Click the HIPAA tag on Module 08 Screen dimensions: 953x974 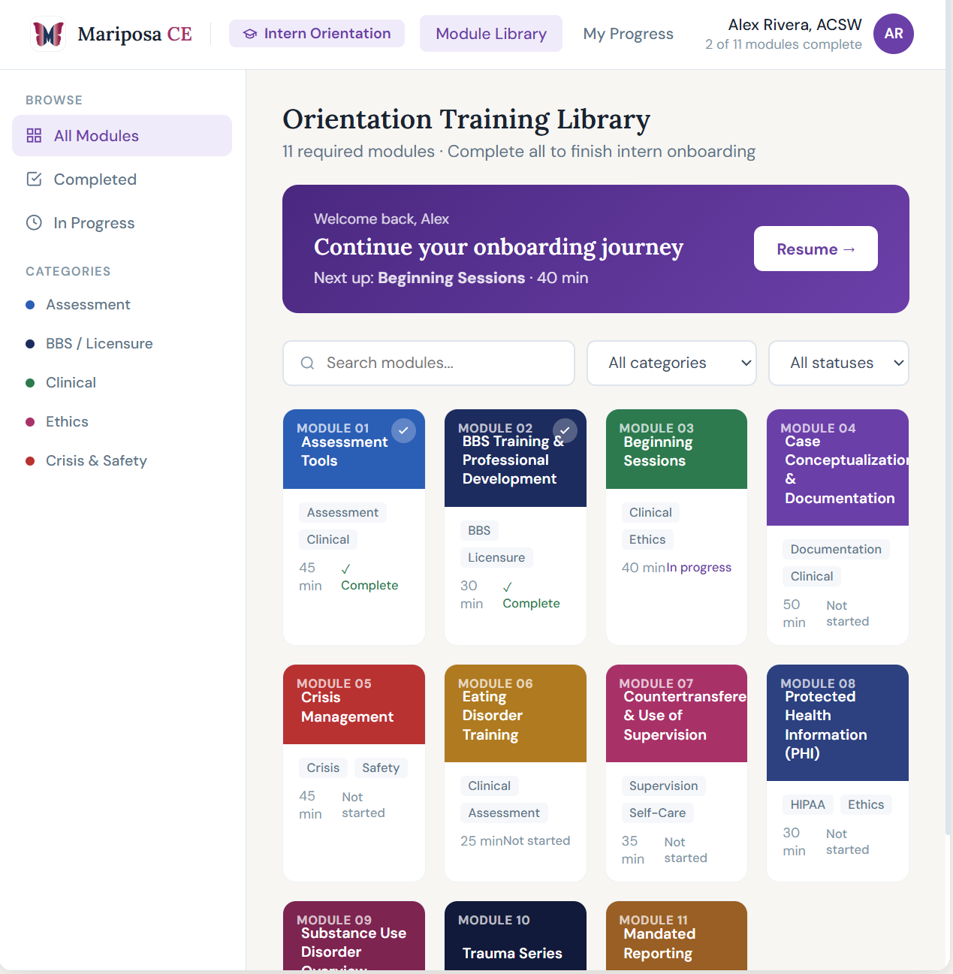[807, 804]
